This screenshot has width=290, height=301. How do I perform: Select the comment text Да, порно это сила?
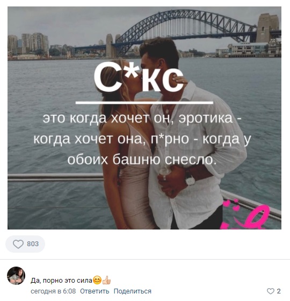coord(61,281)
